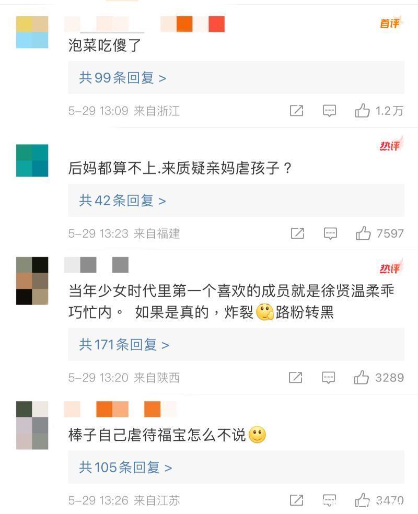Viewport: 418px width, 514px height.
Task: Like the comment with 7597 likes
Action: click(363, 233)
